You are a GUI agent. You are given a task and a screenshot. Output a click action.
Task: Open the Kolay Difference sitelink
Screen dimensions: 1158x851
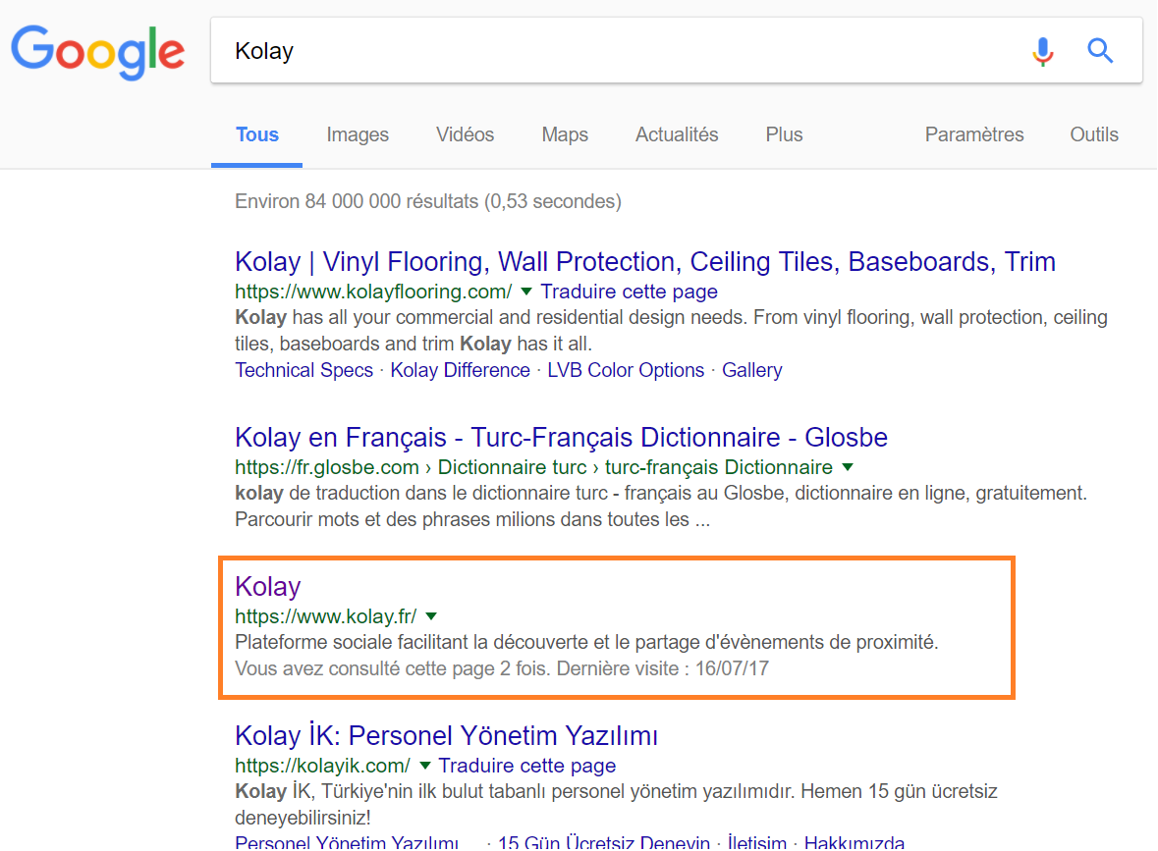pos(460,370)
